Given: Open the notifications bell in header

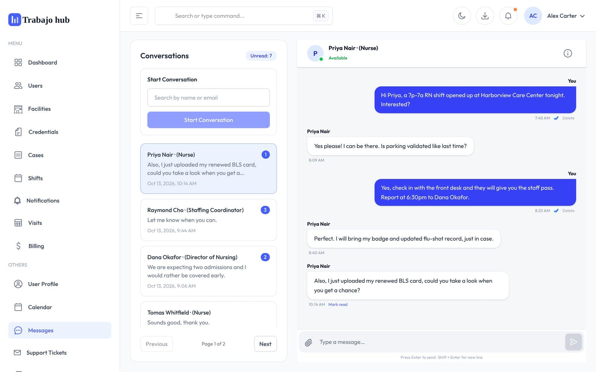Looking at the screenshot, I should (x=508, y=16).
